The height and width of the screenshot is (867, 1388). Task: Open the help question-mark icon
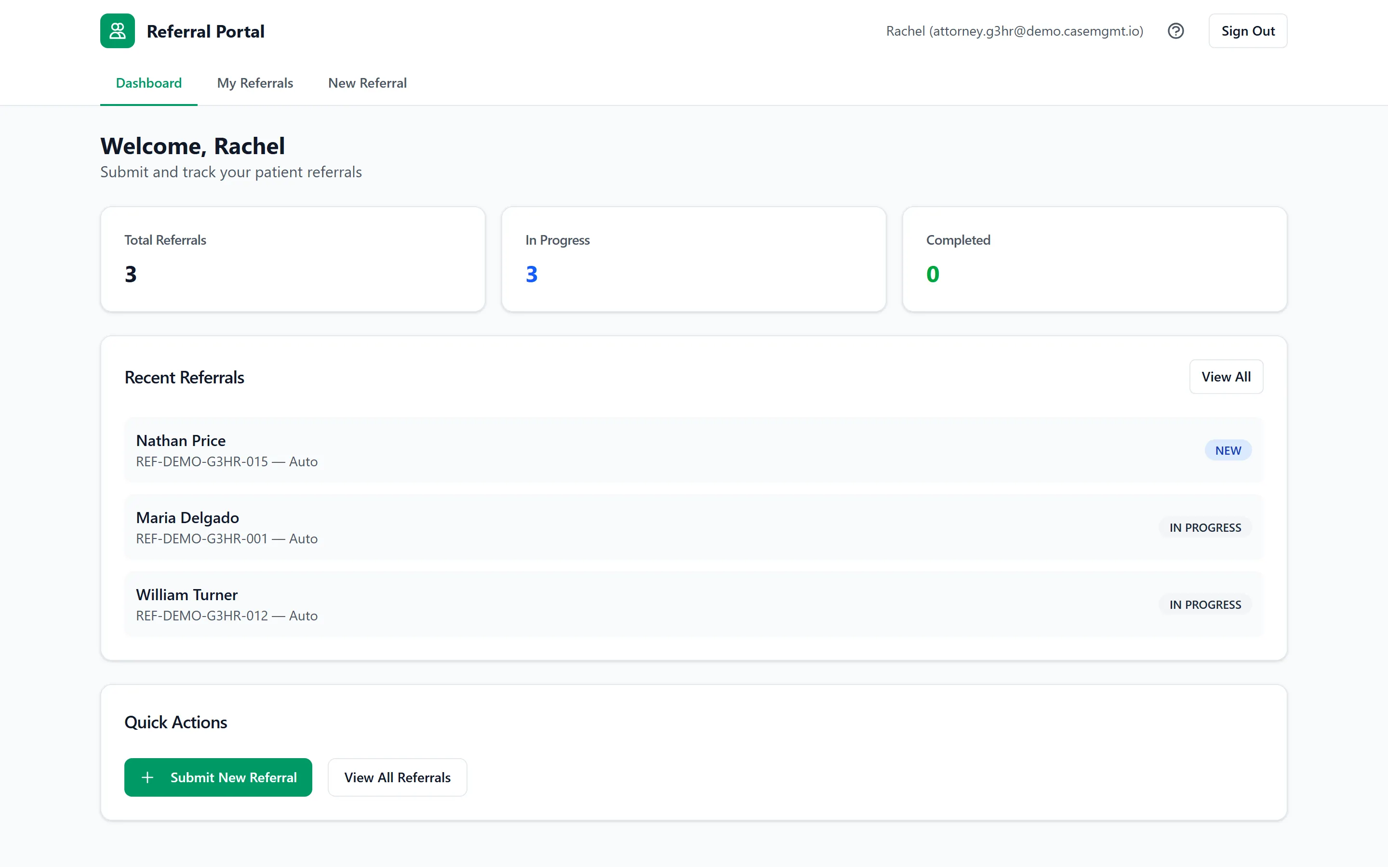point(1176,31)
